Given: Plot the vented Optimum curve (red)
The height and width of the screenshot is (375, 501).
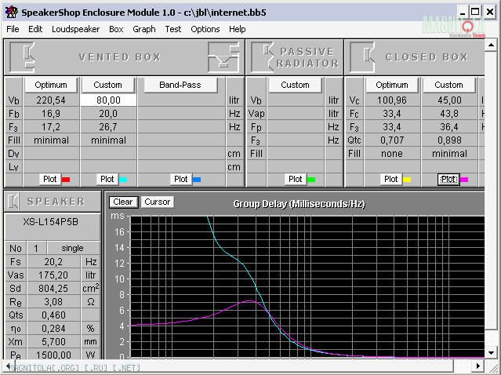Looking at the screenshot, I should pyautogui.click(x=50, y=179).
